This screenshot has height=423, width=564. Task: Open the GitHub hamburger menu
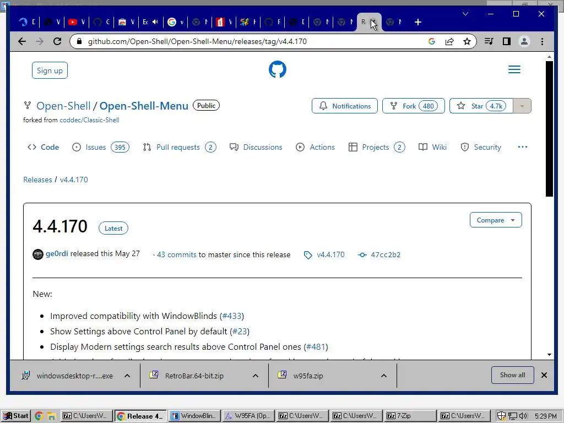pos(514,69)
